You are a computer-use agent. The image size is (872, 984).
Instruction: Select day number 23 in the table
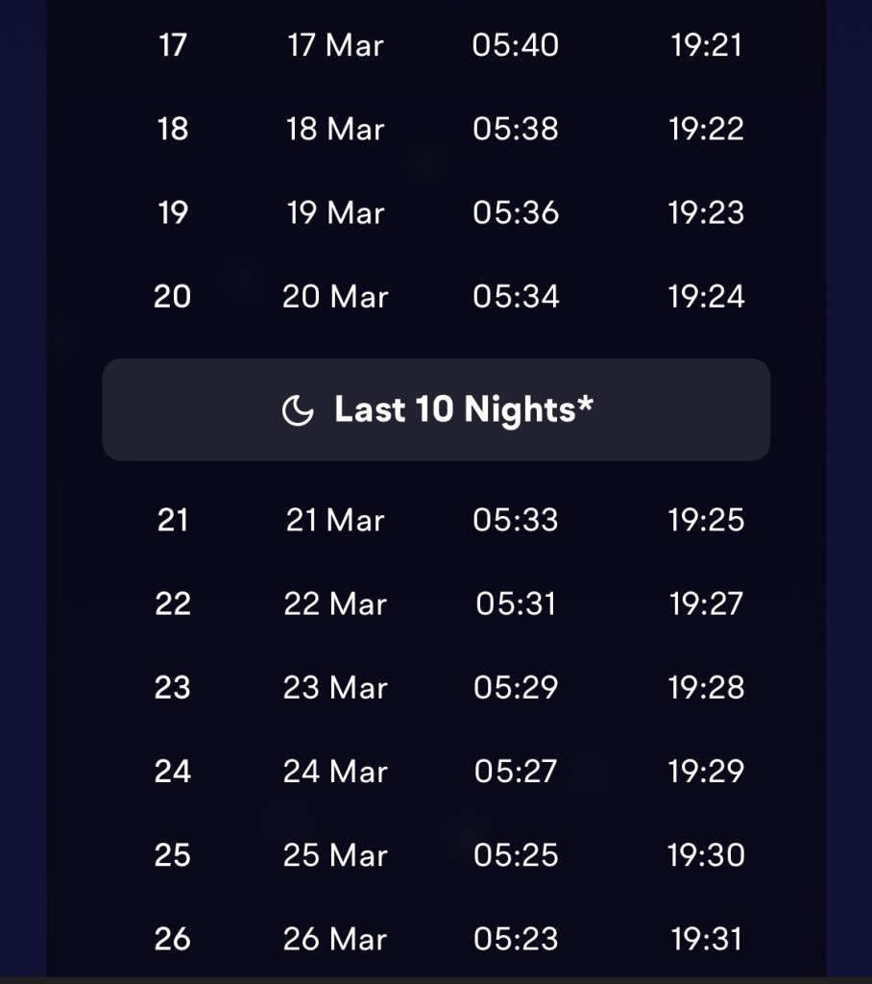coord(173,687)
